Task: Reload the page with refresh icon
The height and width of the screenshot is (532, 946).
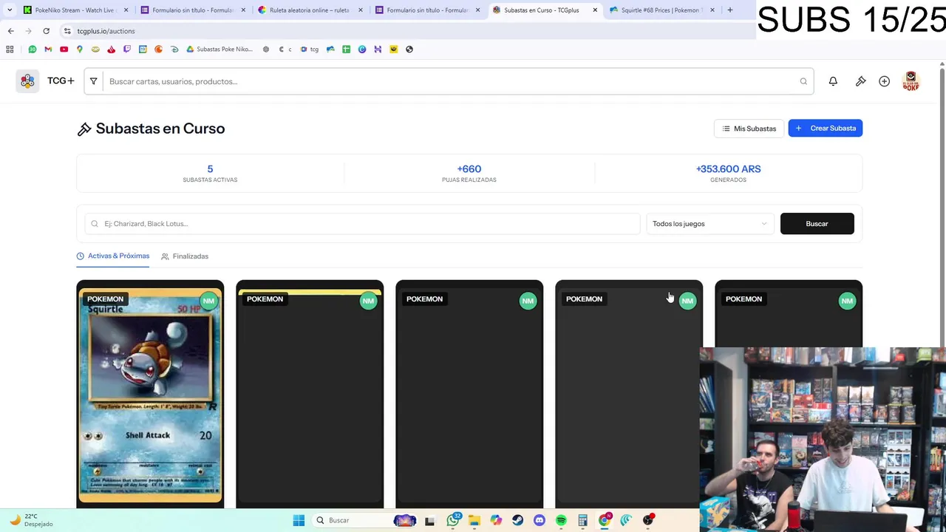Action: click(46, 31)
